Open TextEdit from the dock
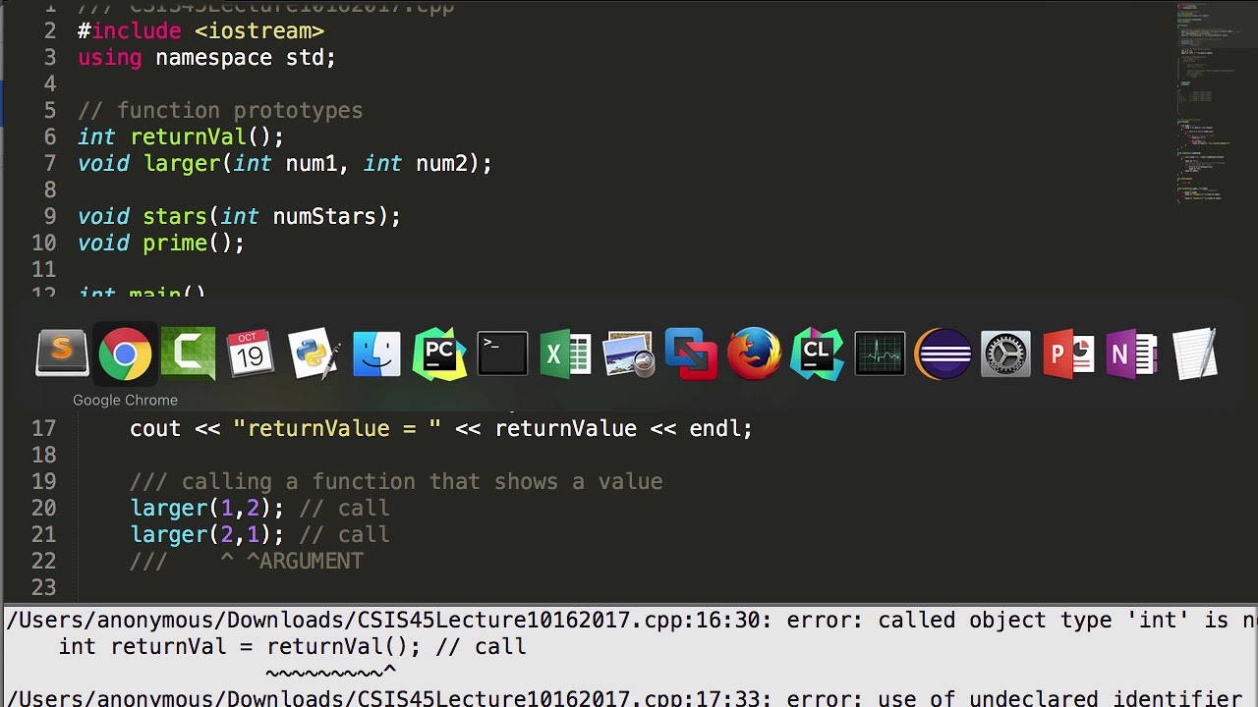The height and width of the screenshot is (707, 1258). pyautogui.click(x=1194, y=353)
